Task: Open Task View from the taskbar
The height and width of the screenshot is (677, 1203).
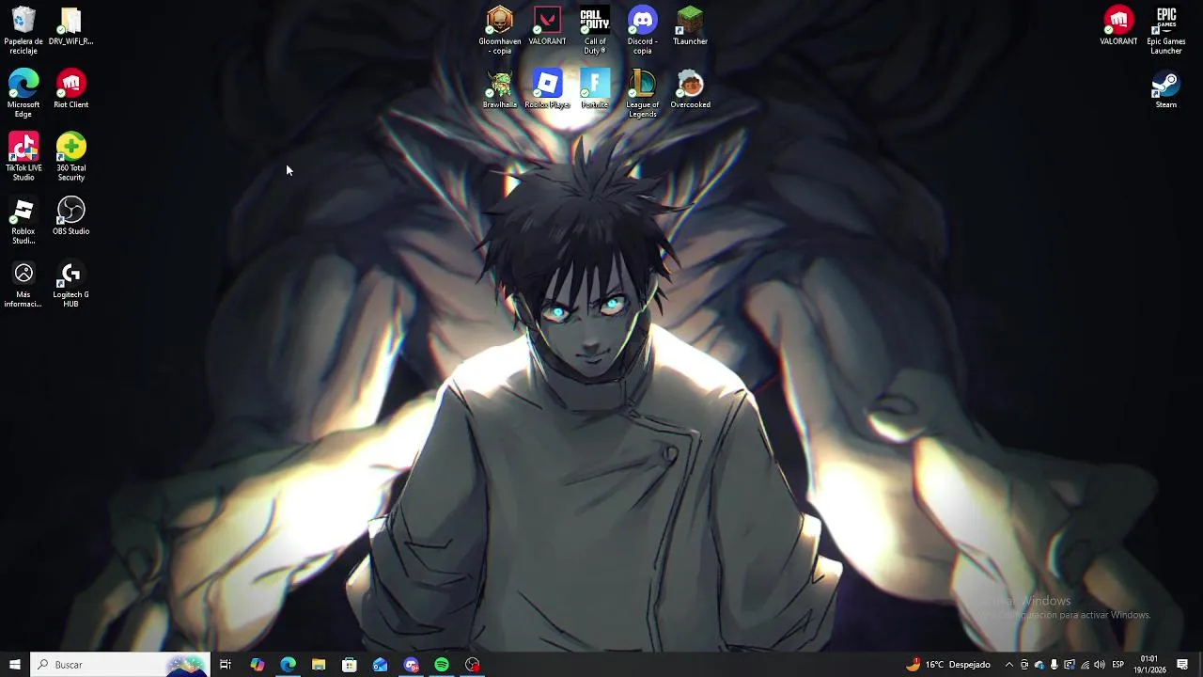Action: click(x=226, y=665)
